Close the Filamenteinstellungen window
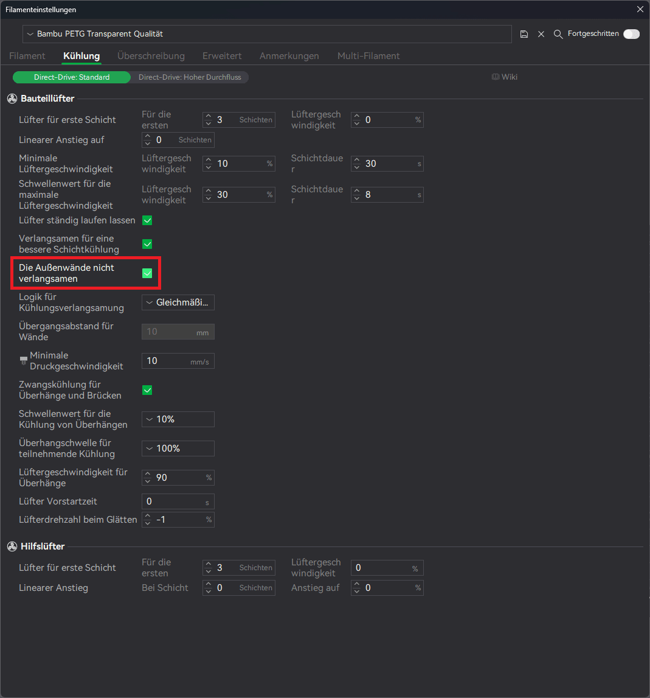 640,9
